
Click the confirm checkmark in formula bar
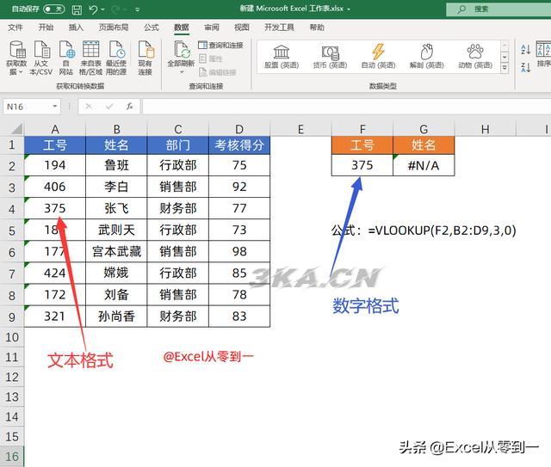(x=109, y=106)
